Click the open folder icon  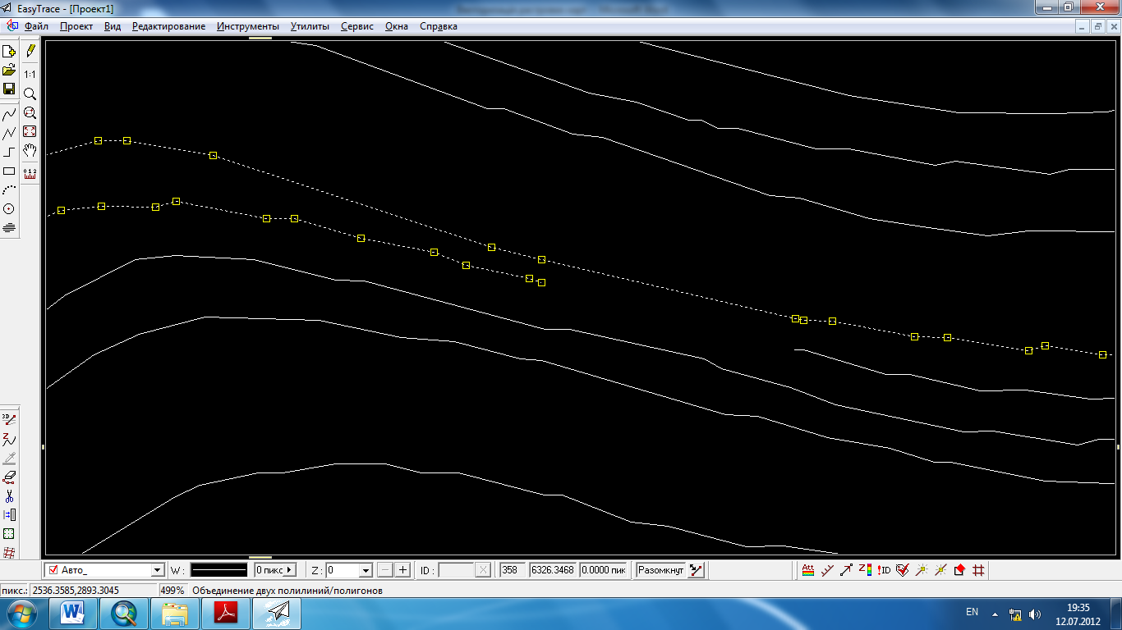pyautogui.click(x=9, y=70)
